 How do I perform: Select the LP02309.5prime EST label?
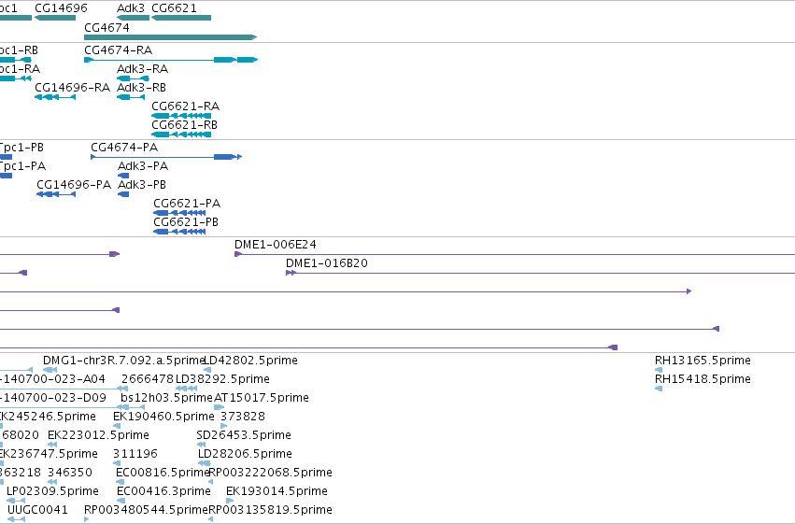52,492
